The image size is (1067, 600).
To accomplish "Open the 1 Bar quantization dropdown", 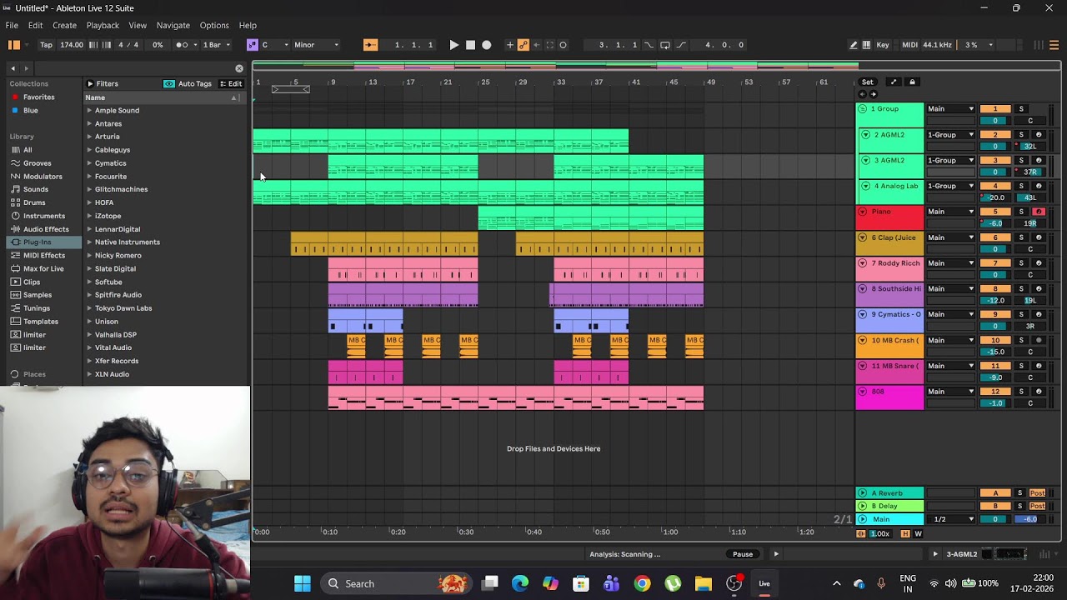I will click(216, 45).
